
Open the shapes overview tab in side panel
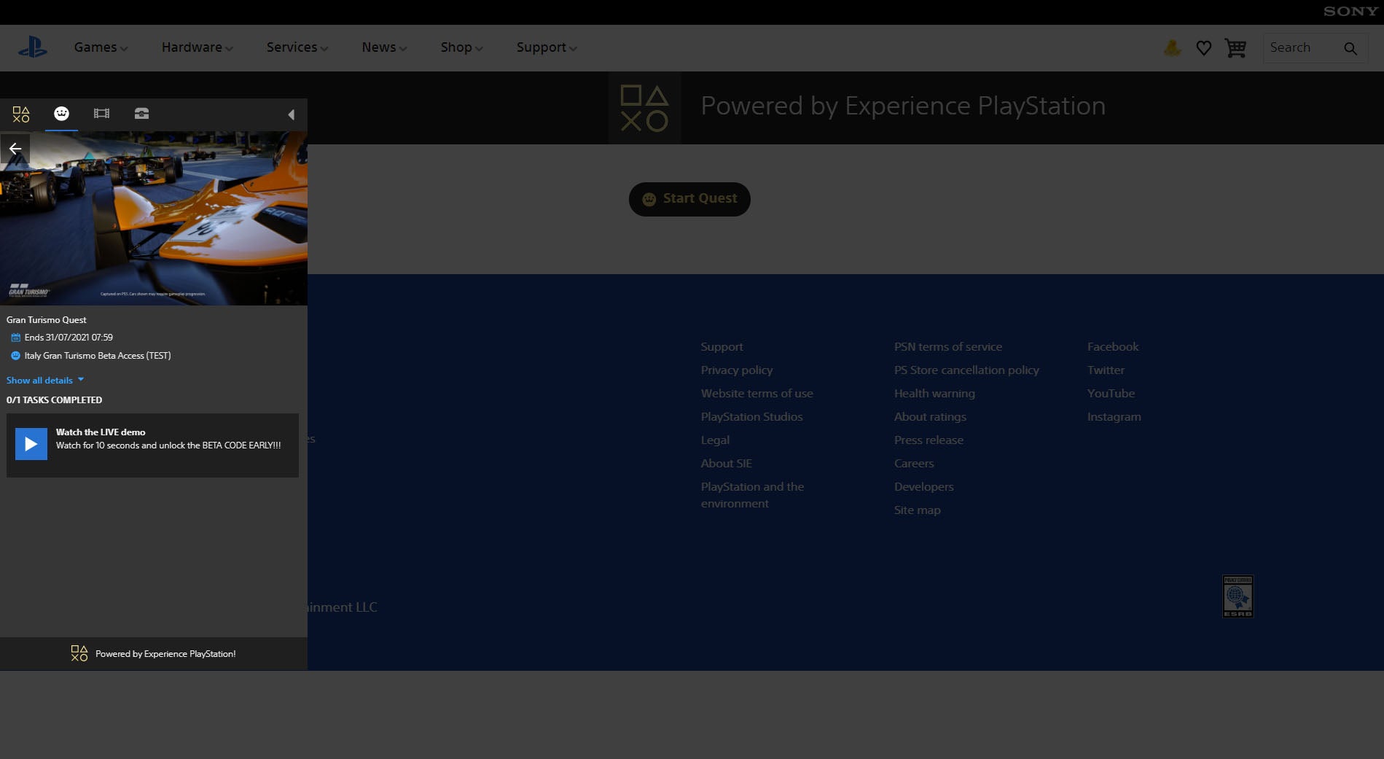pyautogui.click(x=21, y=114)
